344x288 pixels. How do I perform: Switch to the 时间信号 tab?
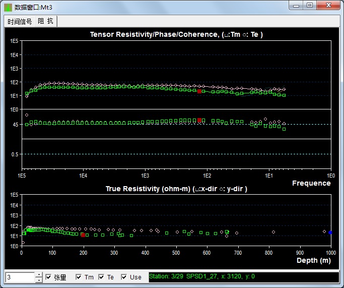(x=20, y=22)
